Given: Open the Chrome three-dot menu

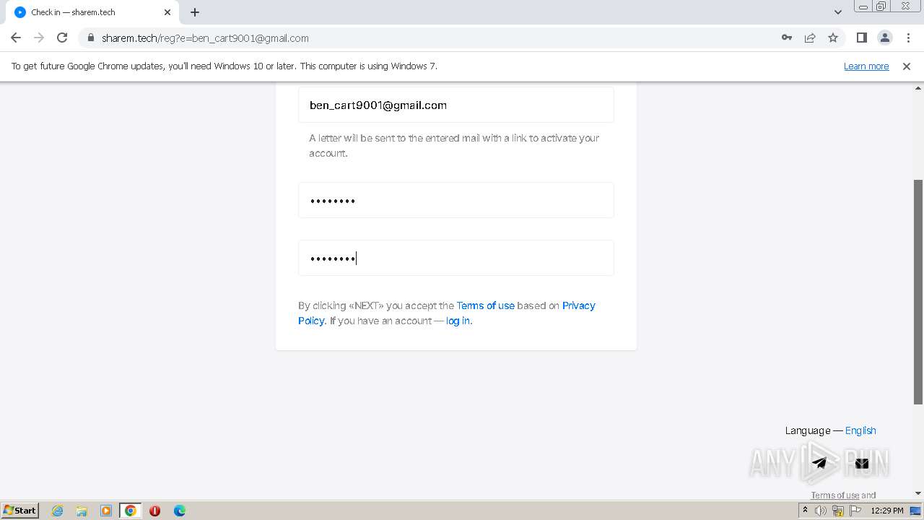Looking at the screenshot, I should (907, 38).
